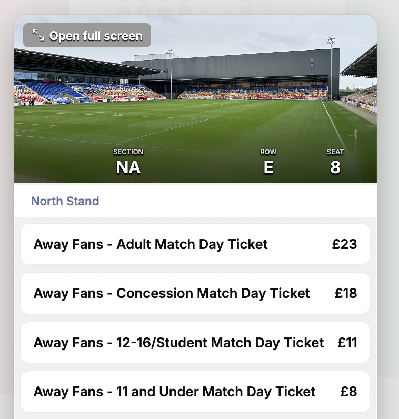Click the £11 student ticket price
This screenshot has height=419, width=399.
coord(347,343)
